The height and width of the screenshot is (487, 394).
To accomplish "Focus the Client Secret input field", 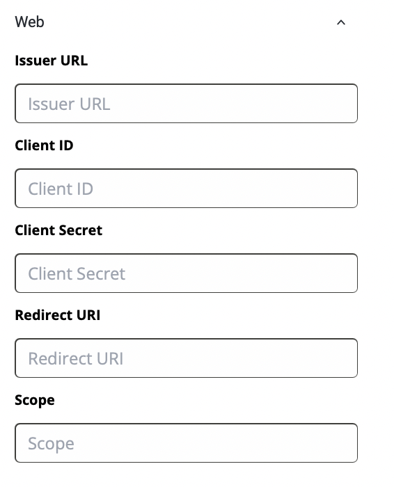I will pyautogui.click(x=186, y=273).
